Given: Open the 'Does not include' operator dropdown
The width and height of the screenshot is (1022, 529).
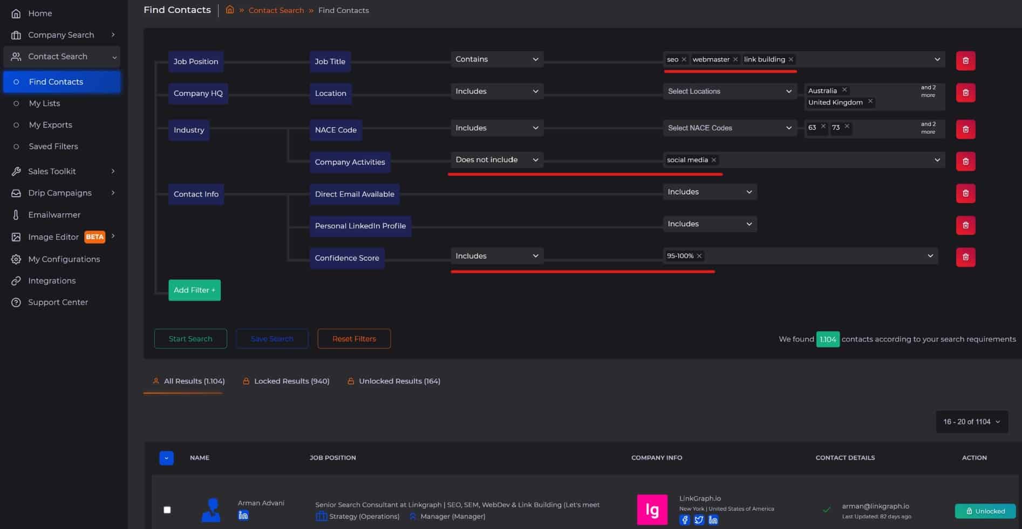Looking at the screenshot, I should tap(496, 160).
